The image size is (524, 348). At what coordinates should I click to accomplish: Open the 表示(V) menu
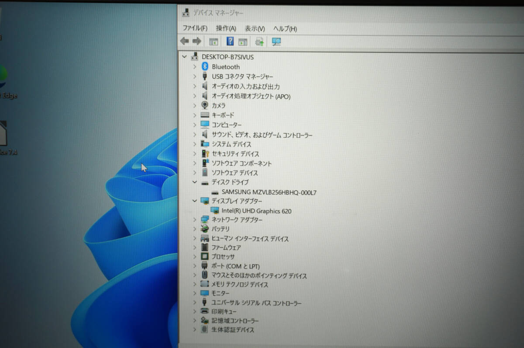(255, 28)
